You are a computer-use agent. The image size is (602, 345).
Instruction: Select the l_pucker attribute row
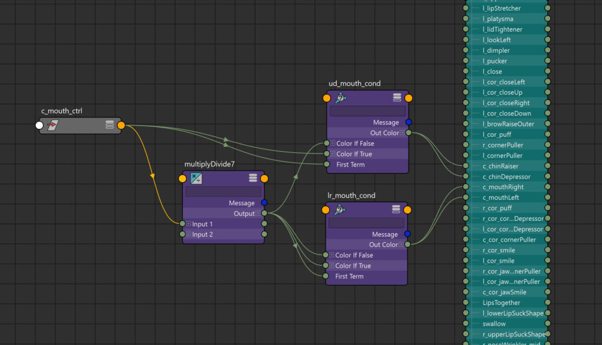click(x=507, y=61)
